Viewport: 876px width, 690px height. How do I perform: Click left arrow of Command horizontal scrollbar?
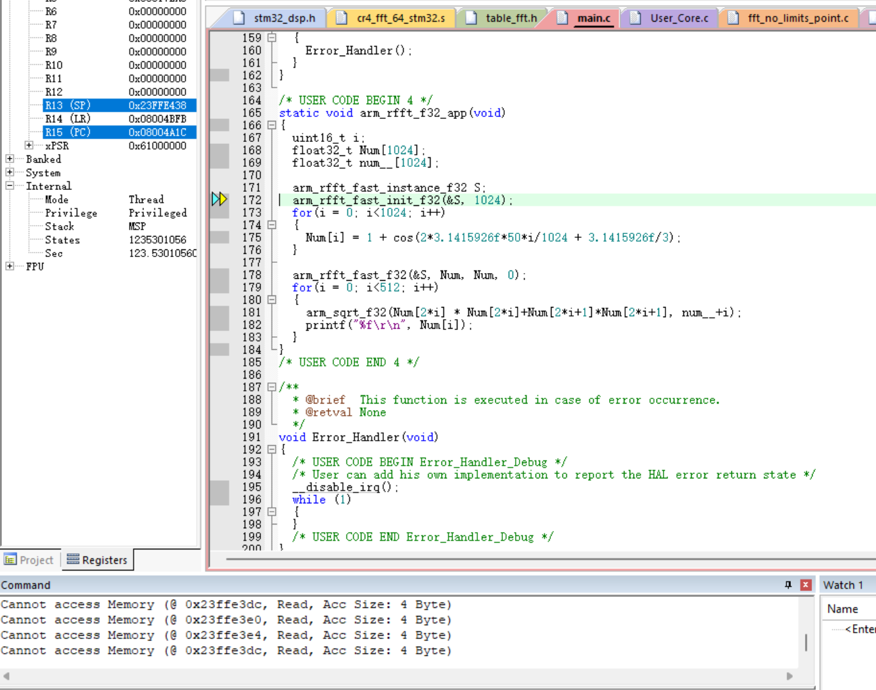[x=6, y=676]
